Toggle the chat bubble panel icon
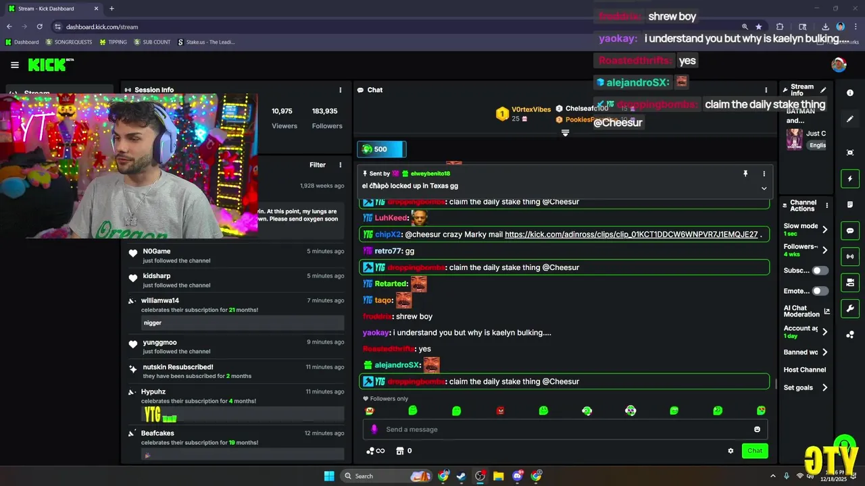The image size is (865, 486). [x=850, y=230]
